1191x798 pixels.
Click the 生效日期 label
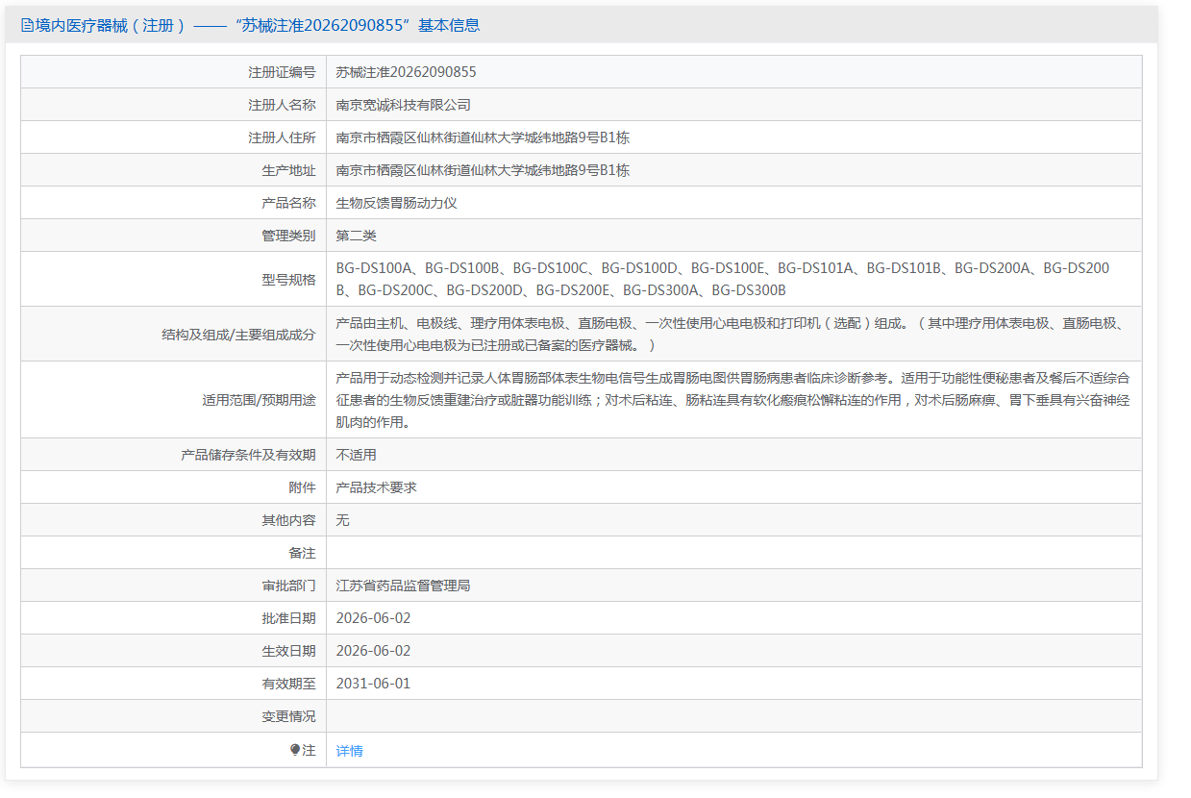(288, 651)
